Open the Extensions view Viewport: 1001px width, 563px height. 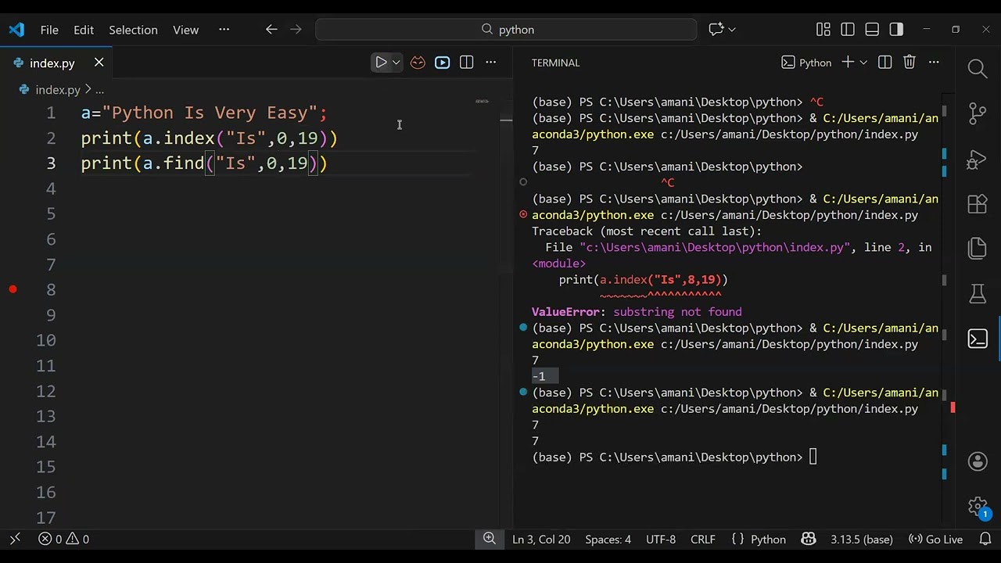(978, 203)
